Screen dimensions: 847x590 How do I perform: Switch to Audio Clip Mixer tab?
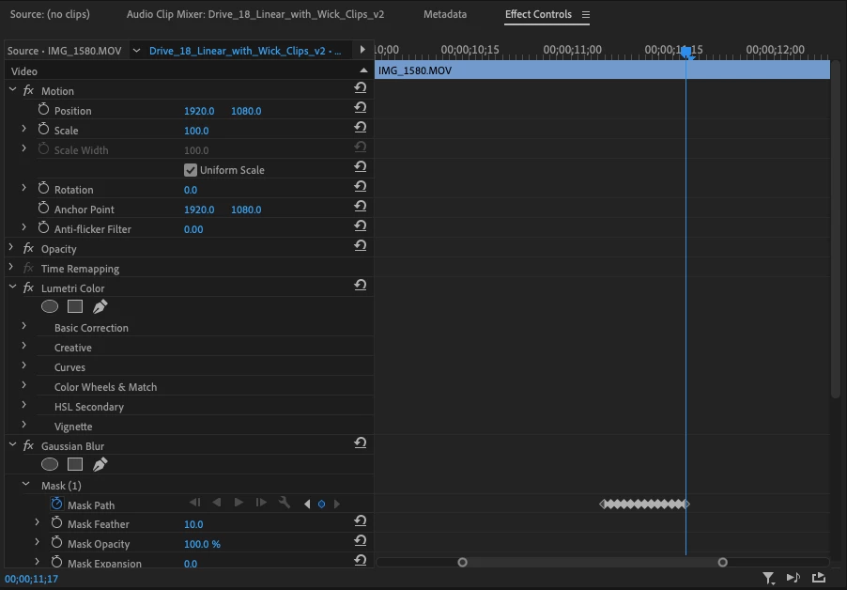click(x=255, y=15)
